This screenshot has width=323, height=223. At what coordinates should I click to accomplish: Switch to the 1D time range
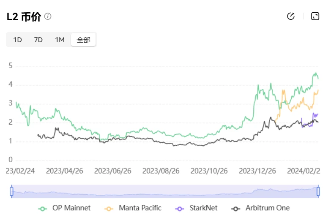(x=17, y=40)
